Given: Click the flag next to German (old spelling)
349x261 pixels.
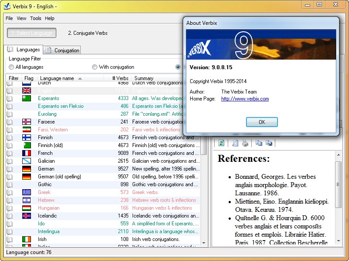Looking at the screenshot, I should tap(27, 177).
